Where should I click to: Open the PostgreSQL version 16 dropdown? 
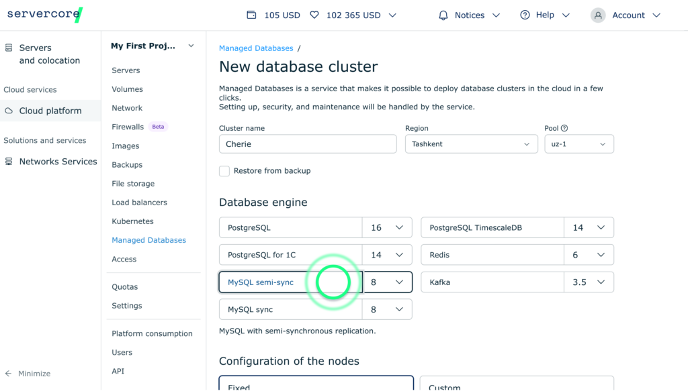(387, 227)
